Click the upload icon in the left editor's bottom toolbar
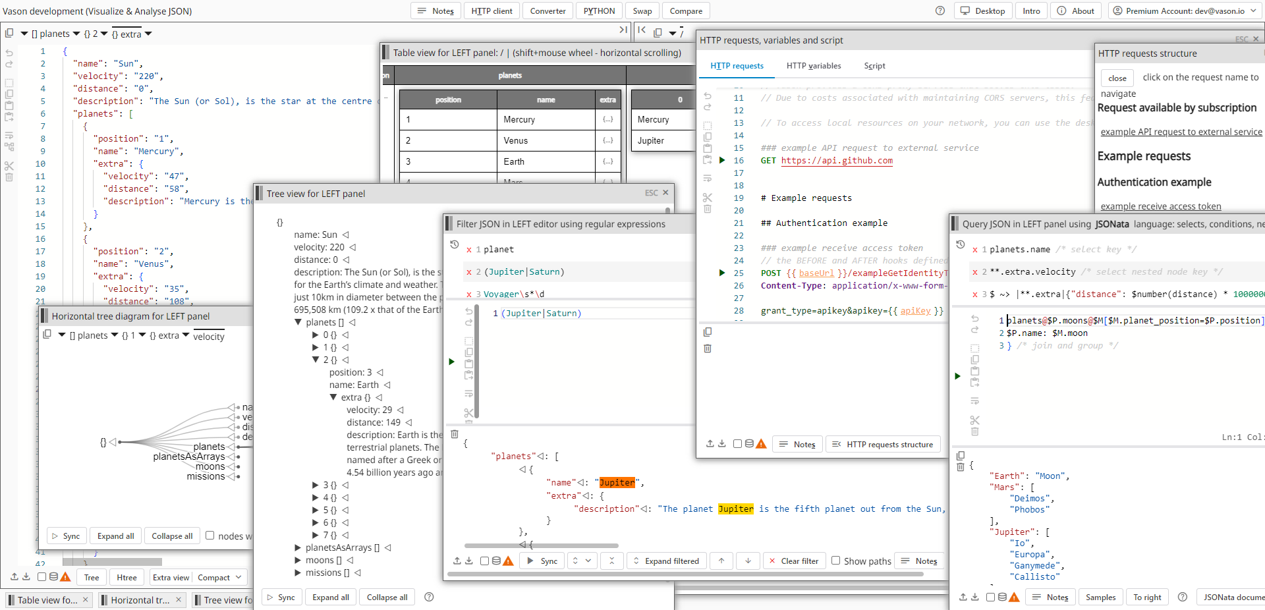Screen dimensions: 1265x610 coord(14,577)
